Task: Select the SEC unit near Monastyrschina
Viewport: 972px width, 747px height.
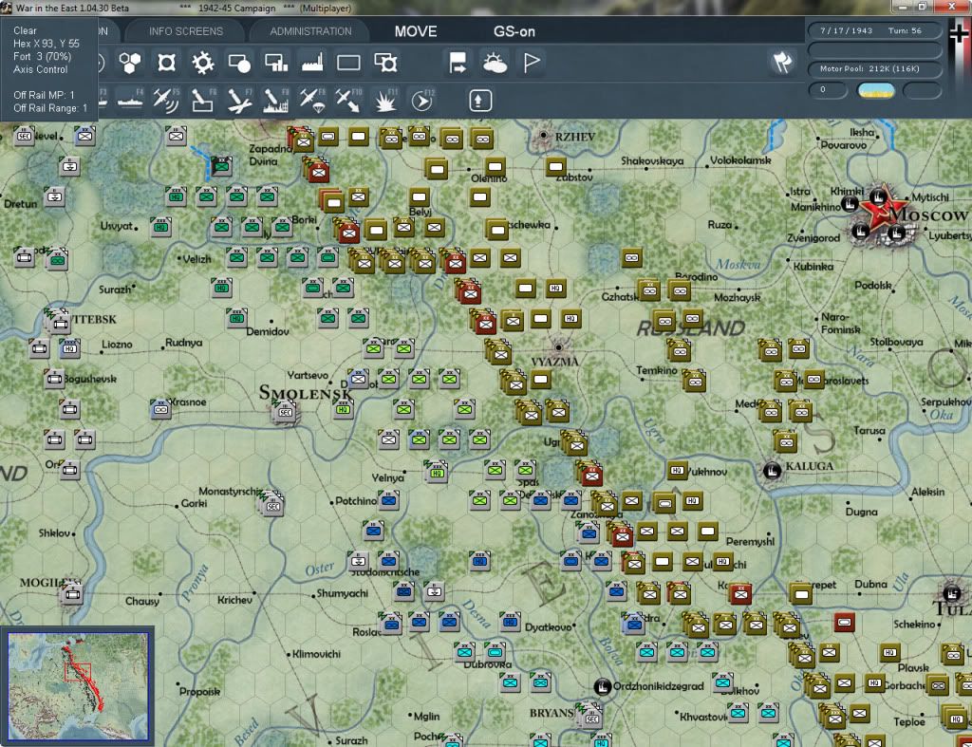Action: (272, 505)
